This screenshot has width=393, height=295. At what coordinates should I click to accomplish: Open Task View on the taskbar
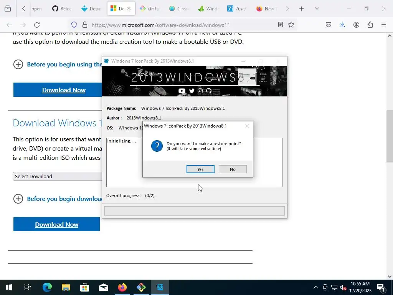tap(28, 287)
